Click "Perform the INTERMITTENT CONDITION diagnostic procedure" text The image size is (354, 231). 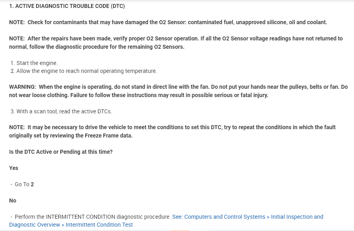click(92, 217)
